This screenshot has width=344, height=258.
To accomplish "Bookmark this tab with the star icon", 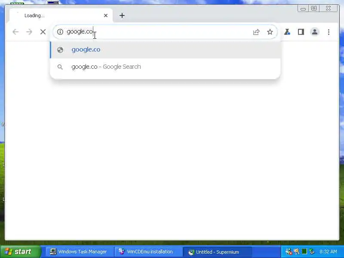I will [x=270, y=32].
